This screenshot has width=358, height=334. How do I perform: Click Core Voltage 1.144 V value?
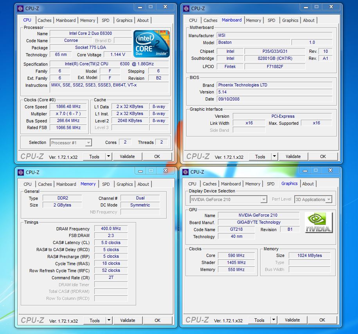pyautogui.click(x=118, y=55)
